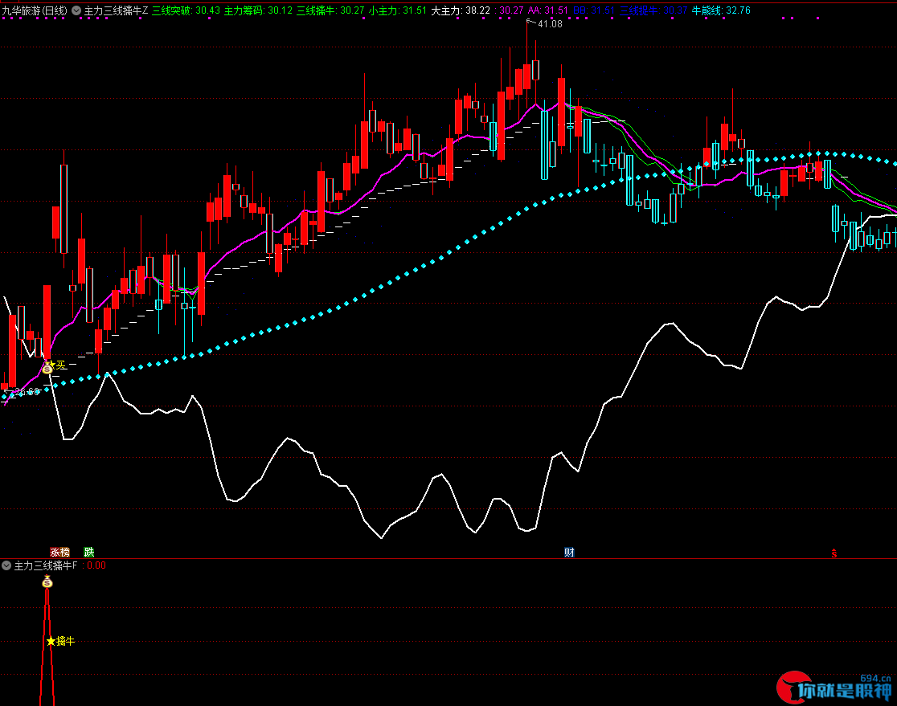Click the 三线擒牛: 30.27 indicator value
The height and width of the screenshot is (706, 897).
point(330,10)
